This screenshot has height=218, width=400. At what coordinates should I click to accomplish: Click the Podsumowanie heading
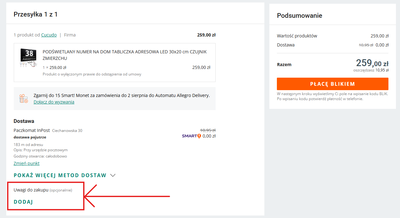(x=299, y=16)
